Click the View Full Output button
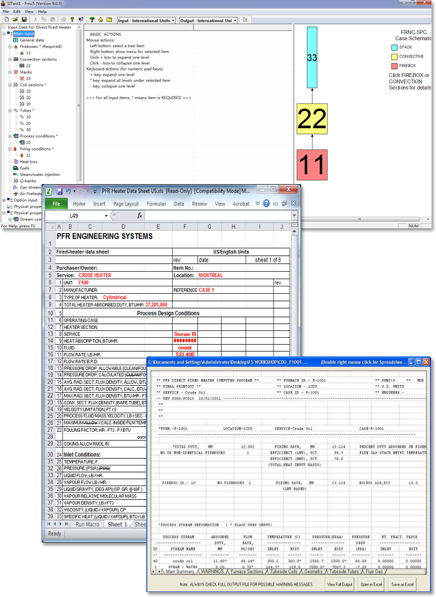 tap(340, 584)
